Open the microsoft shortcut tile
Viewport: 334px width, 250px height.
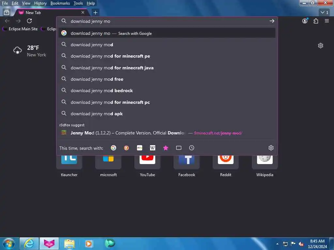(108, 166)
